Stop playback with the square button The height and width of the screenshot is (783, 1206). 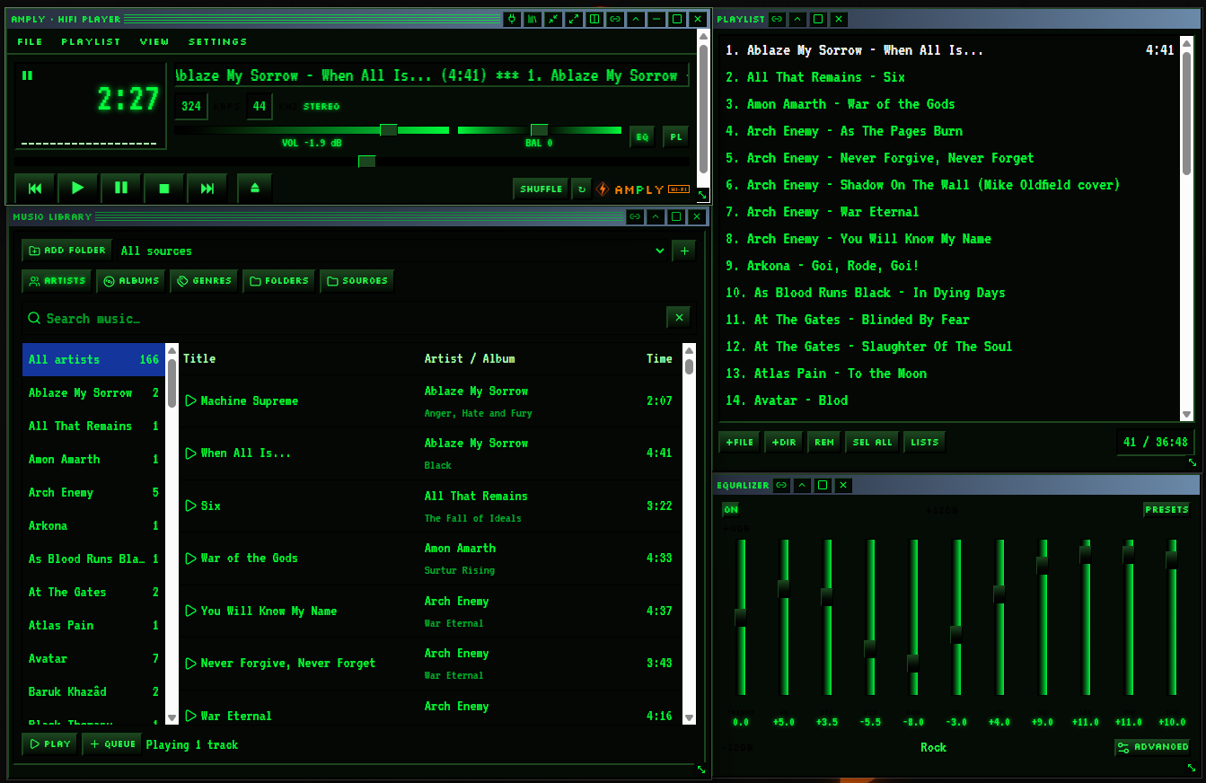coord(164,189)
